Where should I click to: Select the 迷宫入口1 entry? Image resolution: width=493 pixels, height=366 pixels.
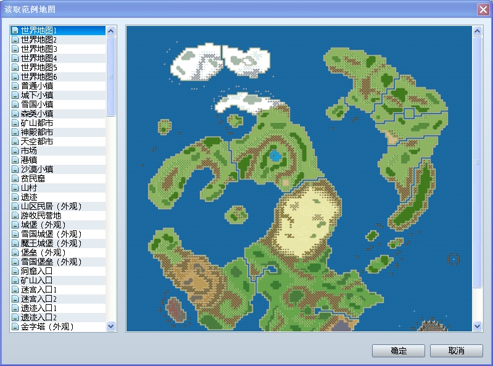[58, 289]
